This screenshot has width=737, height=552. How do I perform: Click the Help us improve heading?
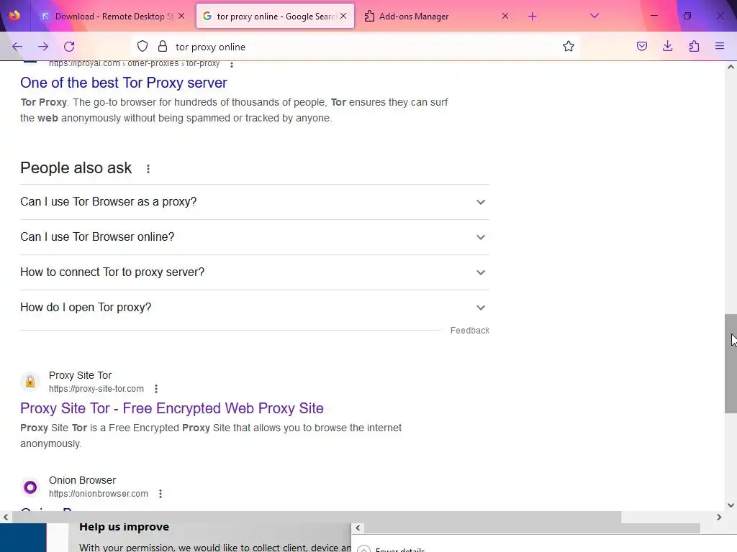coord(124,527)
